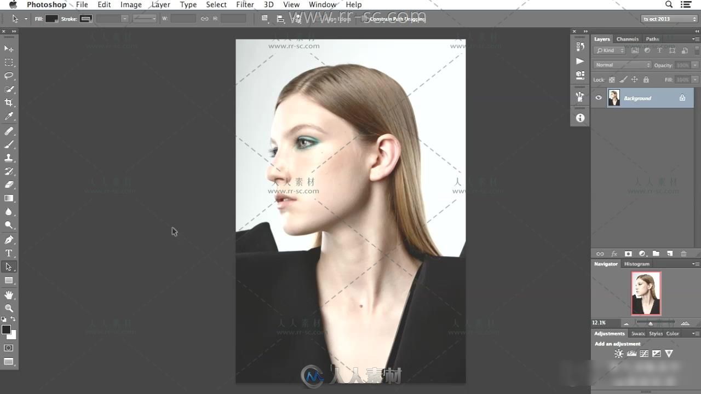Select the Gradient tool
Viewport: 701px width, 394px height.
coord(9,198)
